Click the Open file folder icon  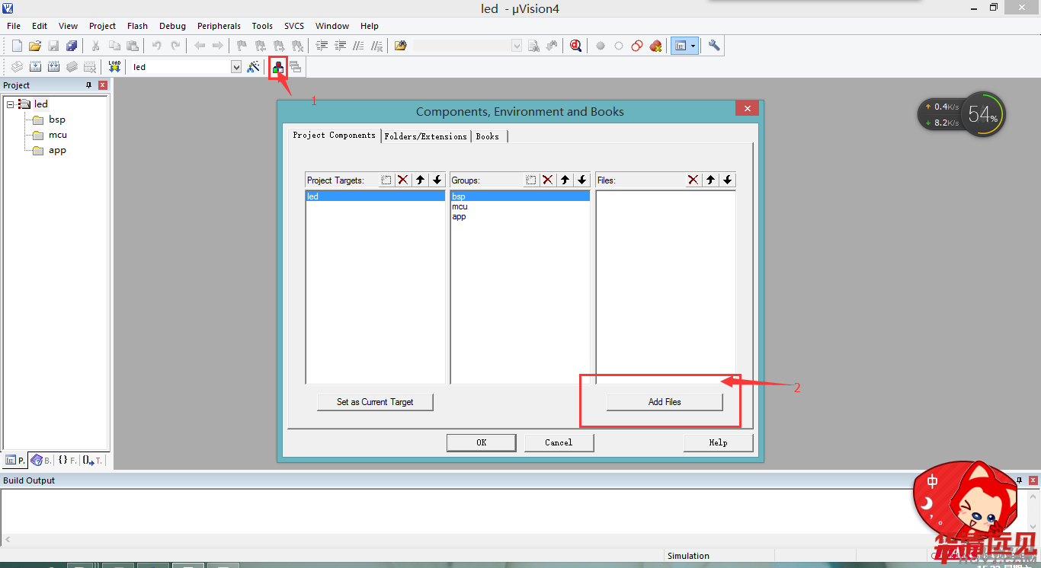pos(35,46)
